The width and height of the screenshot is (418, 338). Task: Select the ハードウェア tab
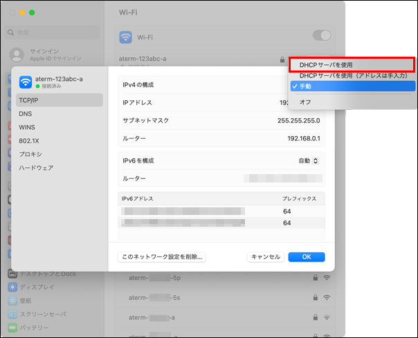[x=36, y=167]
